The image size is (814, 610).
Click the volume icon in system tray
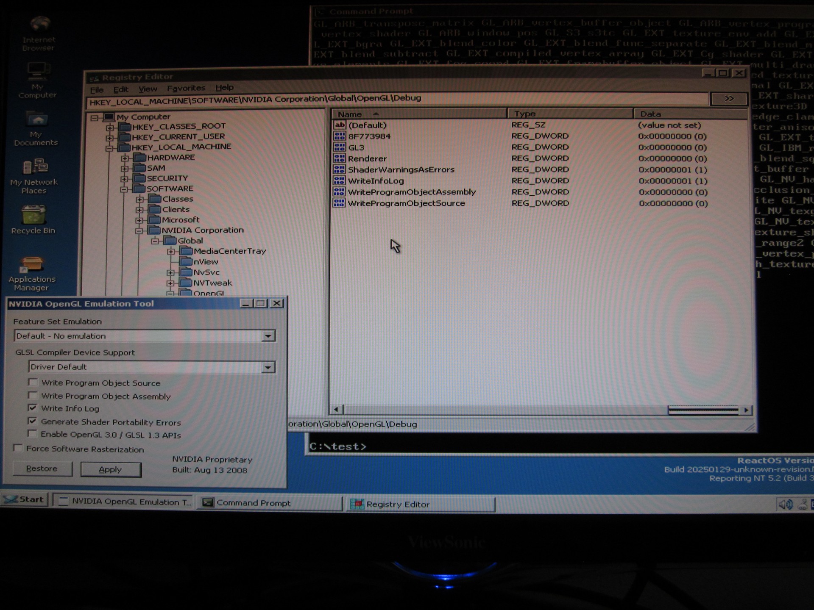coord(785,504)
